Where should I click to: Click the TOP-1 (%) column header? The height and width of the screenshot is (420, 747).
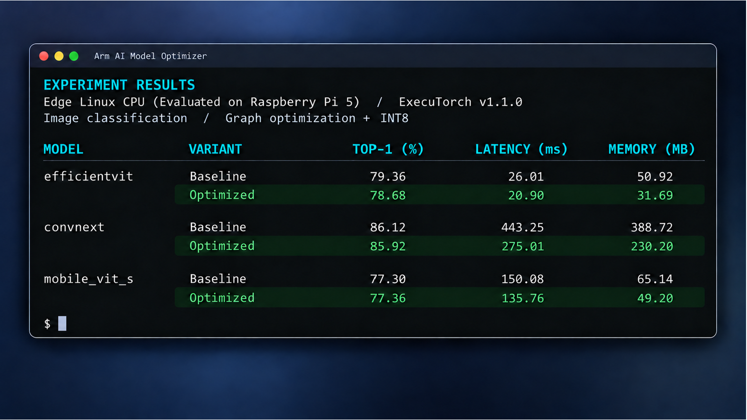(388, 149)
